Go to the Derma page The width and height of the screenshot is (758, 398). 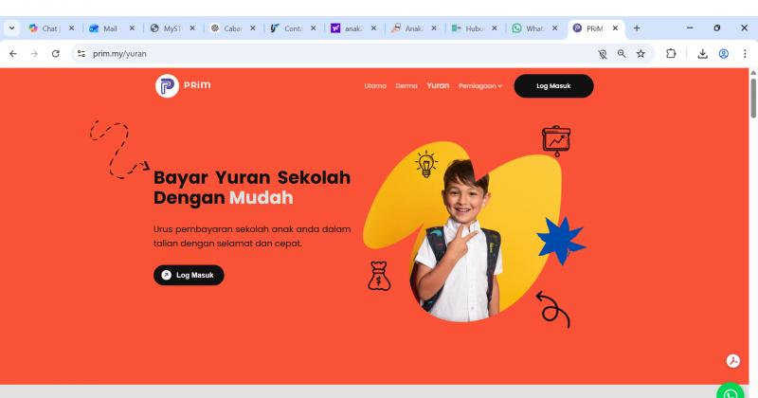pos(406,86)
